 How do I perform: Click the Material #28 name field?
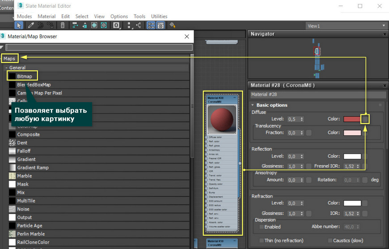tap(318, 94)
